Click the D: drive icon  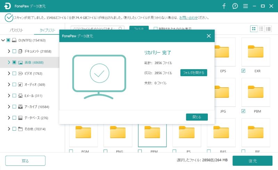pyautogui.click(x=14, y=40)
